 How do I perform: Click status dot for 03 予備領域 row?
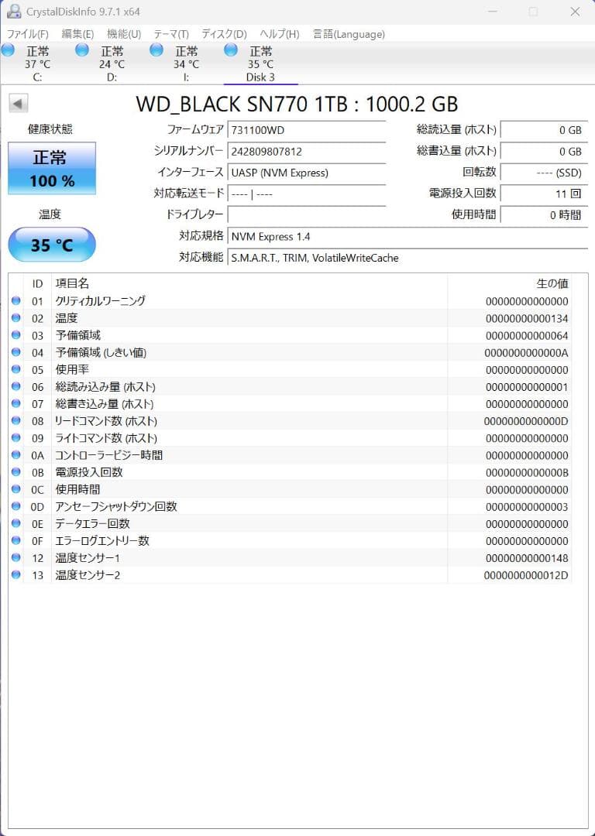[16, 335]
